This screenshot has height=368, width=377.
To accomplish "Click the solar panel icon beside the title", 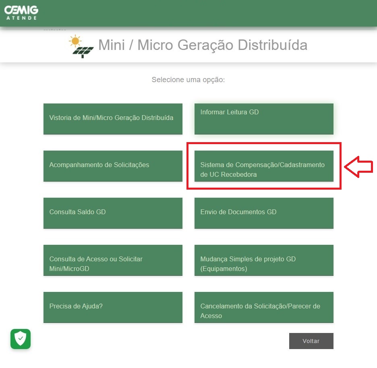I will (83, 52).
